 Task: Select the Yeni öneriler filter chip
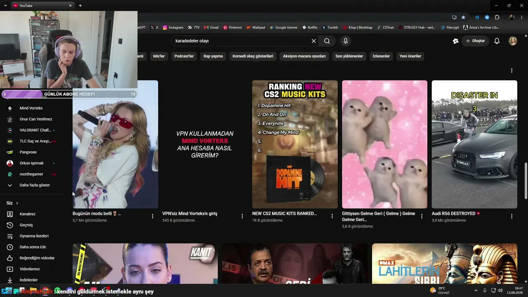click(x=410, y=56)
